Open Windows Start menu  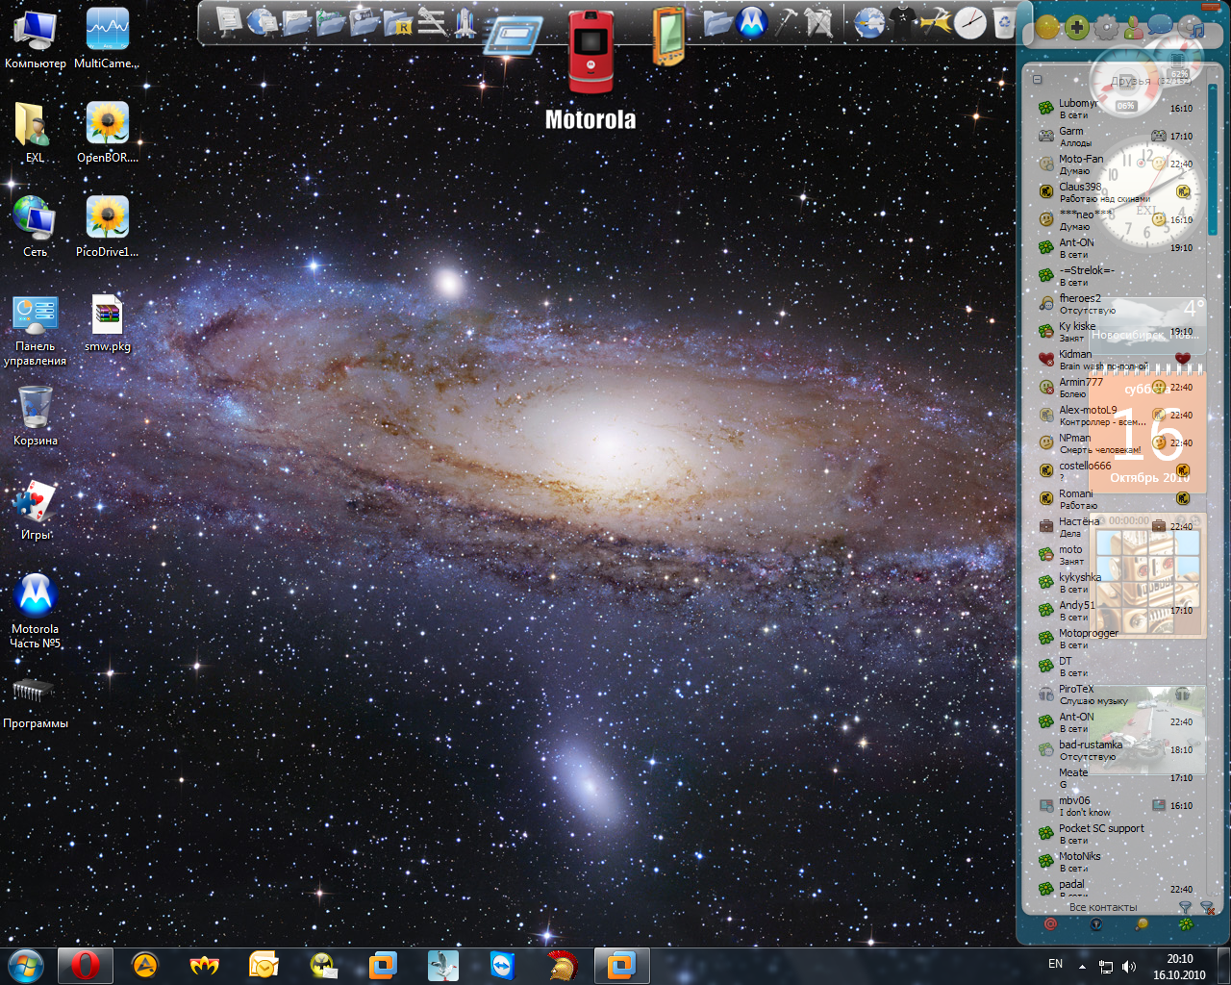click(25, 965)
